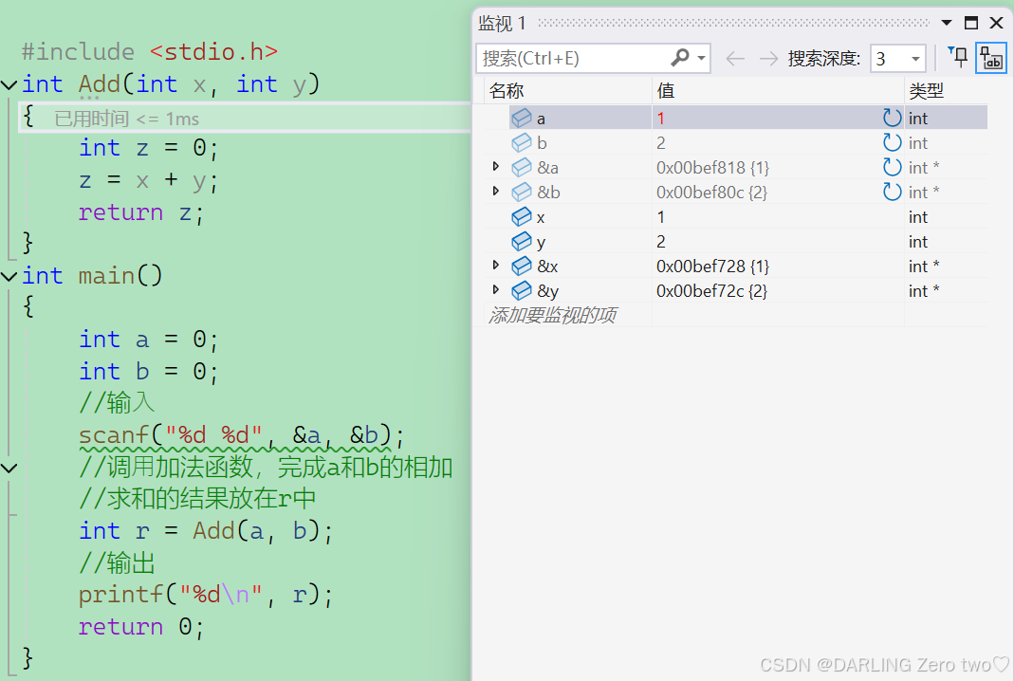Refresh the value of variable a
The height and width of the screenshot is (681, 1014).
(892, 118)
